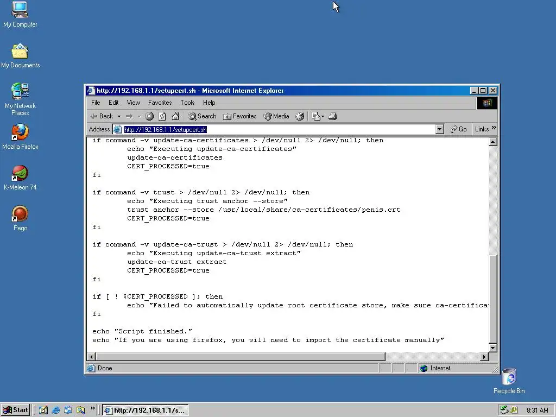Click the Show Desktop quick launch icon
556x417 pixels.
click(43, 410)
